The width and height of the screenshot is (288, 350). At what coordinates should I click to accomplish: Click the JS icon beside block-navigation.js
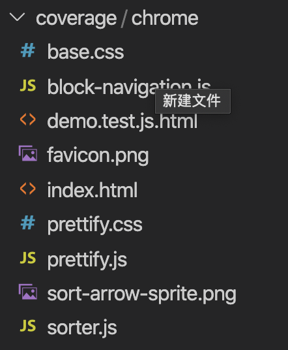[x=28, y=86]
